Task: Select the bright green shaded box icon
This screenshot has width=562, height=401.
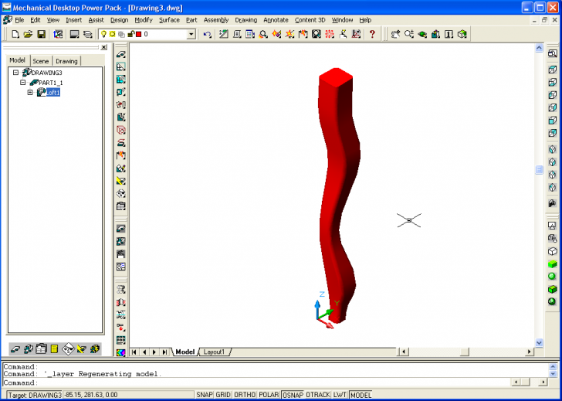Action: 552,264
